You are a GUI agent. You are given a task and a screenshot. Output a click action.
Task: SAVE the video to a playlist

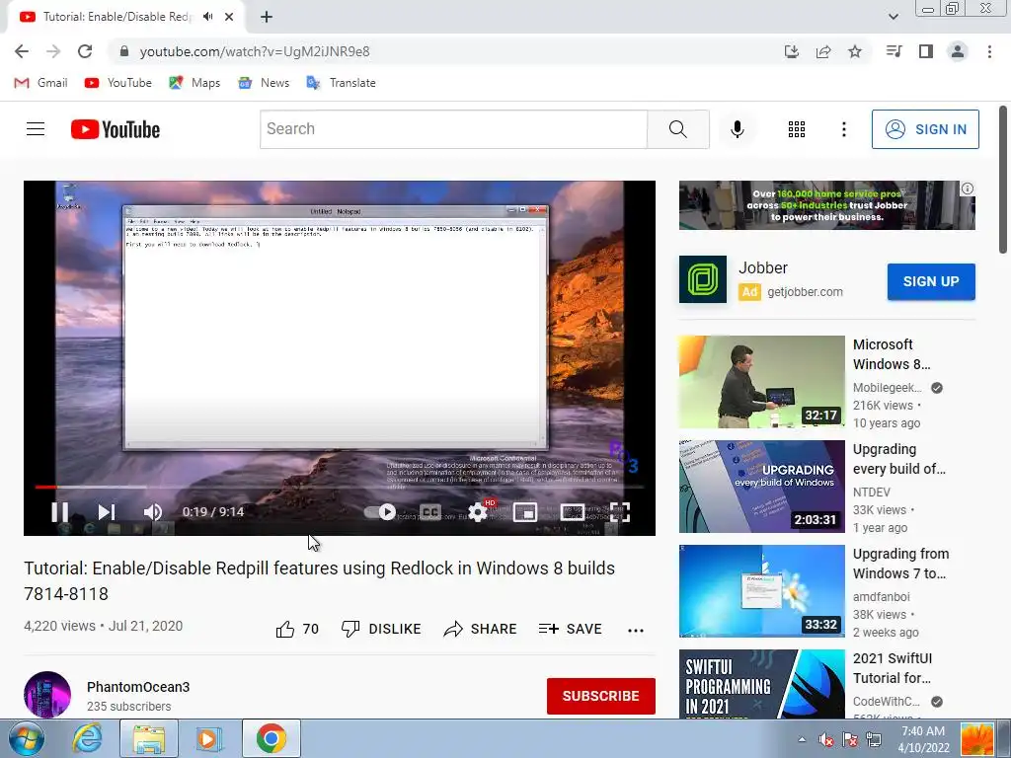571,629
